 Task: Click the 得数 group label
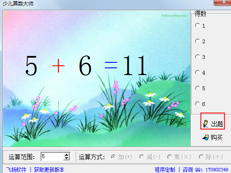pos(200,14)
